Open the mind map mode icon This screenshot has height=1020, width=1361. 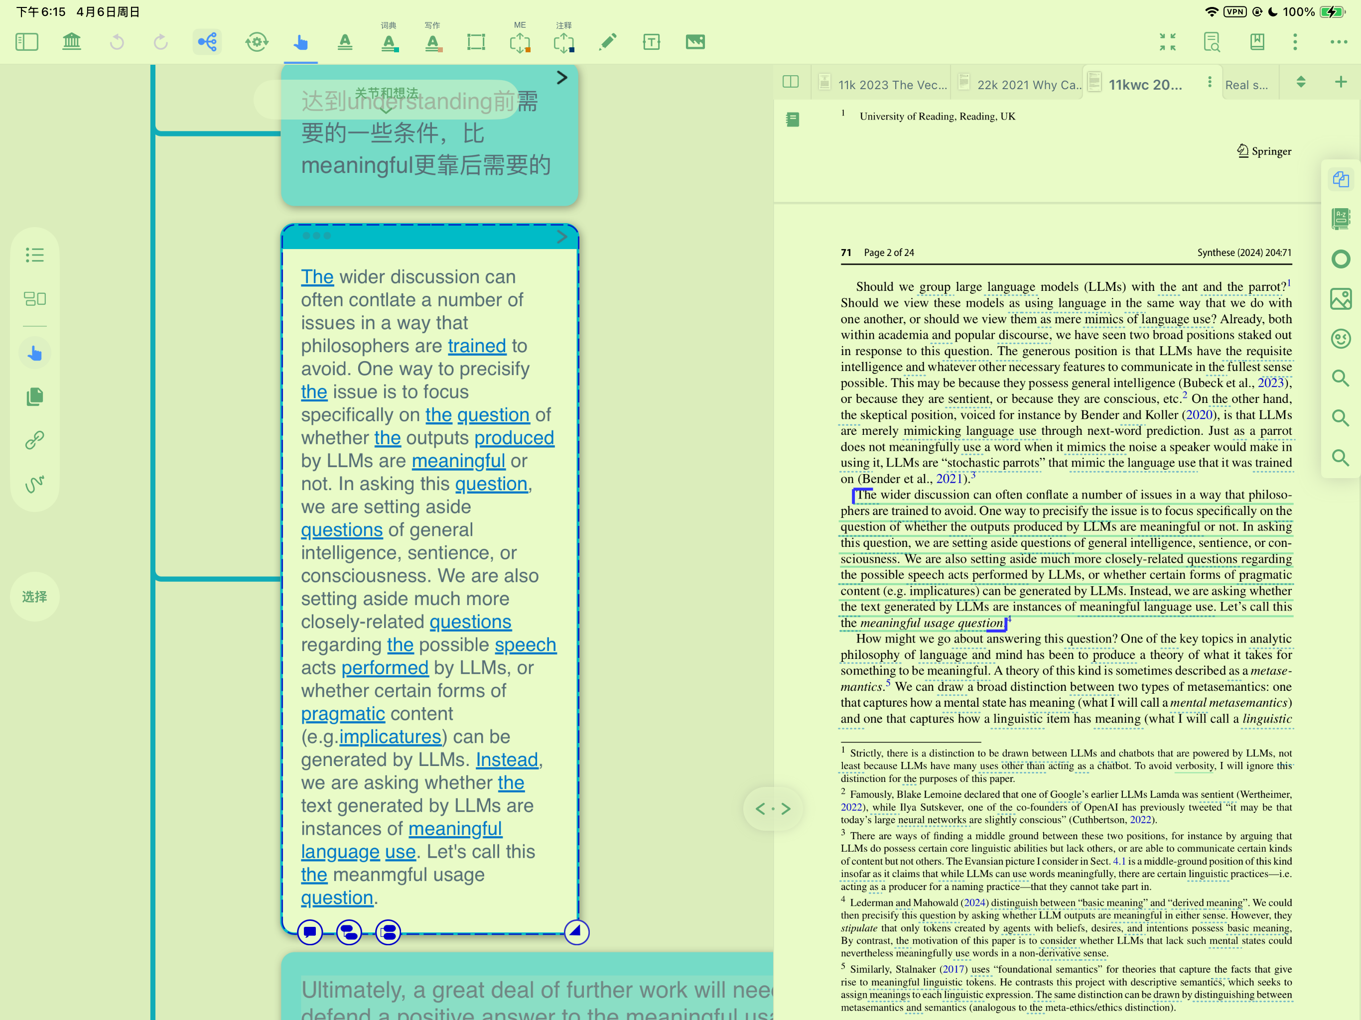pyautogui.click(x=207, y=42)
